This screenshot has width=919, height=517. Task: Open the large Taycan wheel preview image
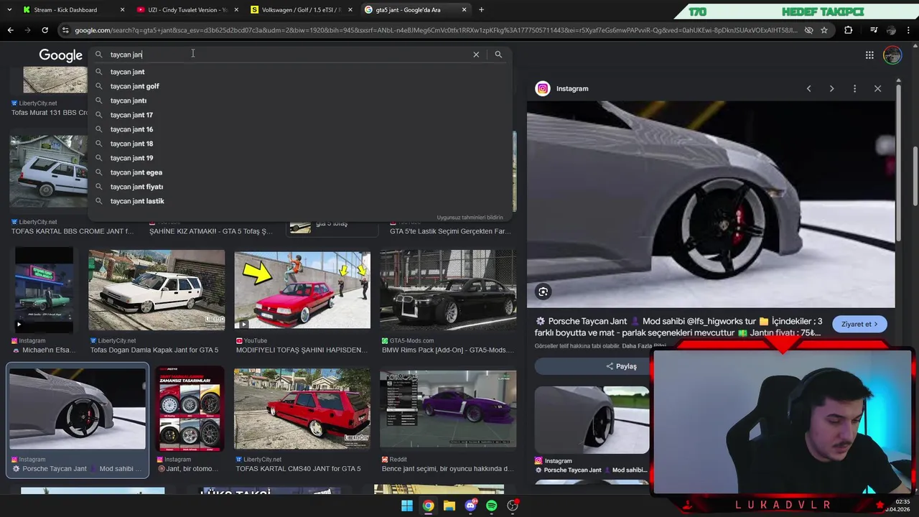pos(711,204)
